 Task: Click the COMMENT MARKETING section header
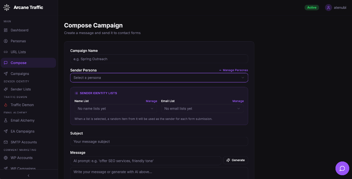coord(20,150)
